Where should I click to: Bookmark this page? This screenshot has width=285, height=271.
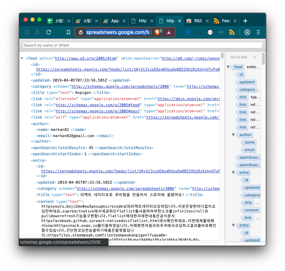[68, 32]
